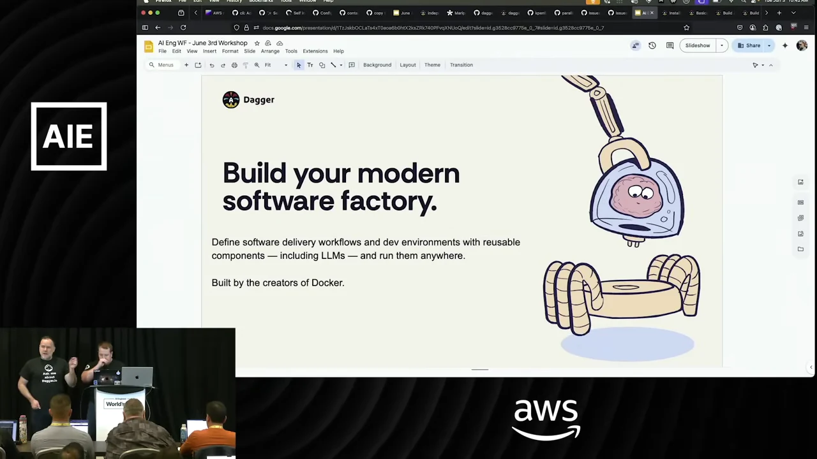
Task: Save page to Pocket
Action: (740, 27)
